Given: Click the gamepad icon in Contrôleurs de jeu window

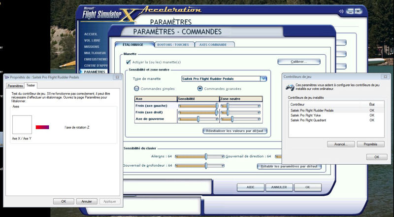Looking at the screenshot, I should [x=290, y=88].
